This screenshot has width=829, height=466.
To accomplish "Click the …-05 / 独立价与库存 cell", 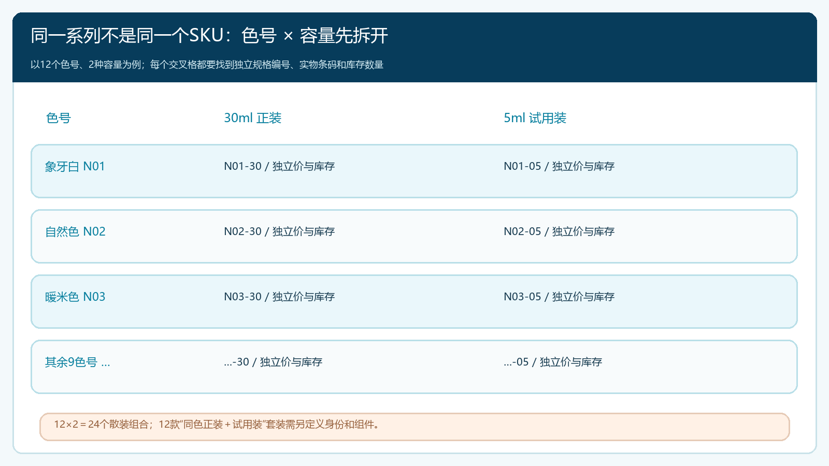I will [x=553, y=362].
